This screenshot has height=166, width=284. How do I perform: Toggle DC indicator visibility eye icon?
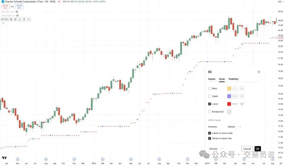(11, 19)
